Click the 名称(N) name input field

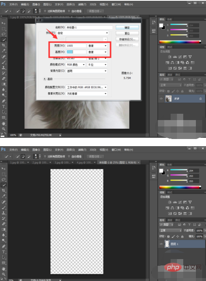click(89, 27)
